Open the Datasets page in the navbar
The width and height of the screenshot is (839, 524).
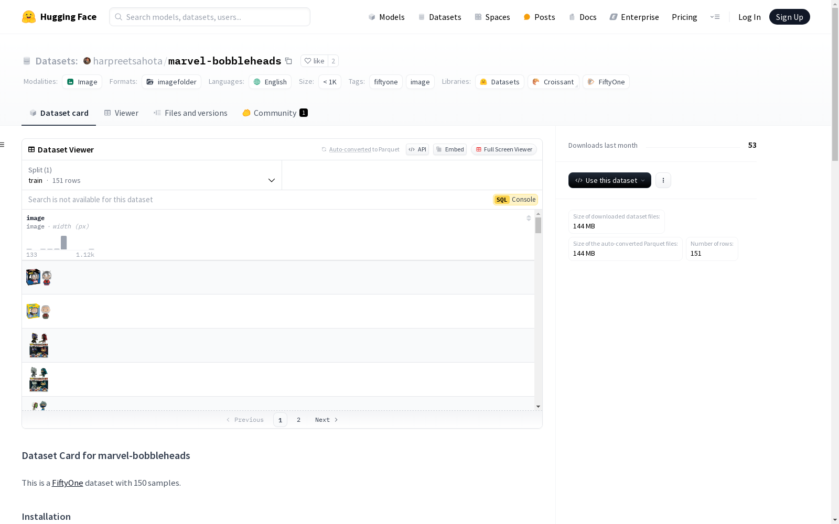click(x=439, y=17)
